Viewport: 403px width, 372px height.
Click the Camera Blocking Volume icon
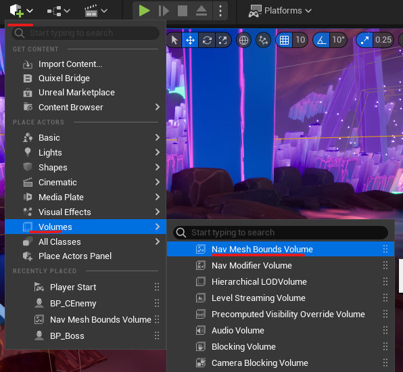[x=200, y=363]
